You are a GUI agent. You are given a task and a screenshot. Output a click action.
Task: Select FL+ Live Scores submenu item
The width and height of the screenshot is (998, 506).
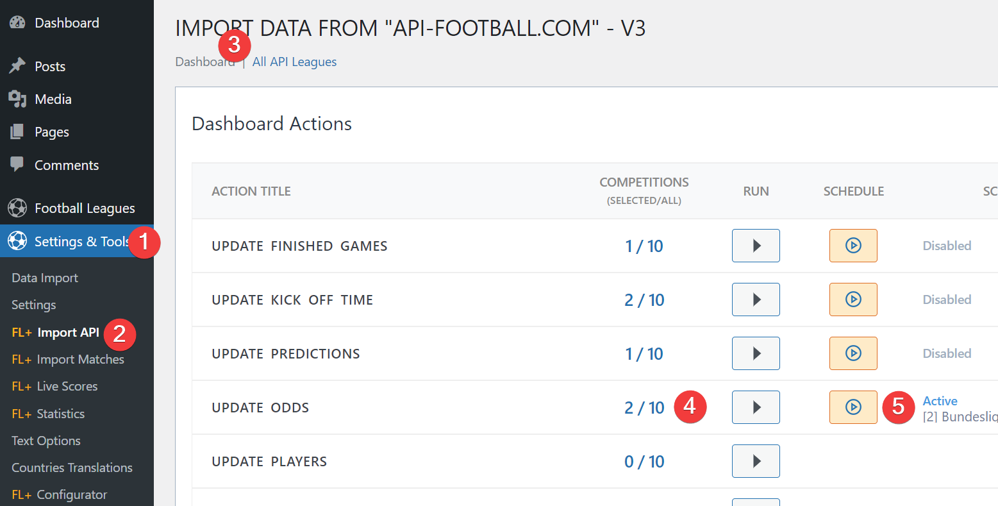pyautogui.click(x=54, y=387)
